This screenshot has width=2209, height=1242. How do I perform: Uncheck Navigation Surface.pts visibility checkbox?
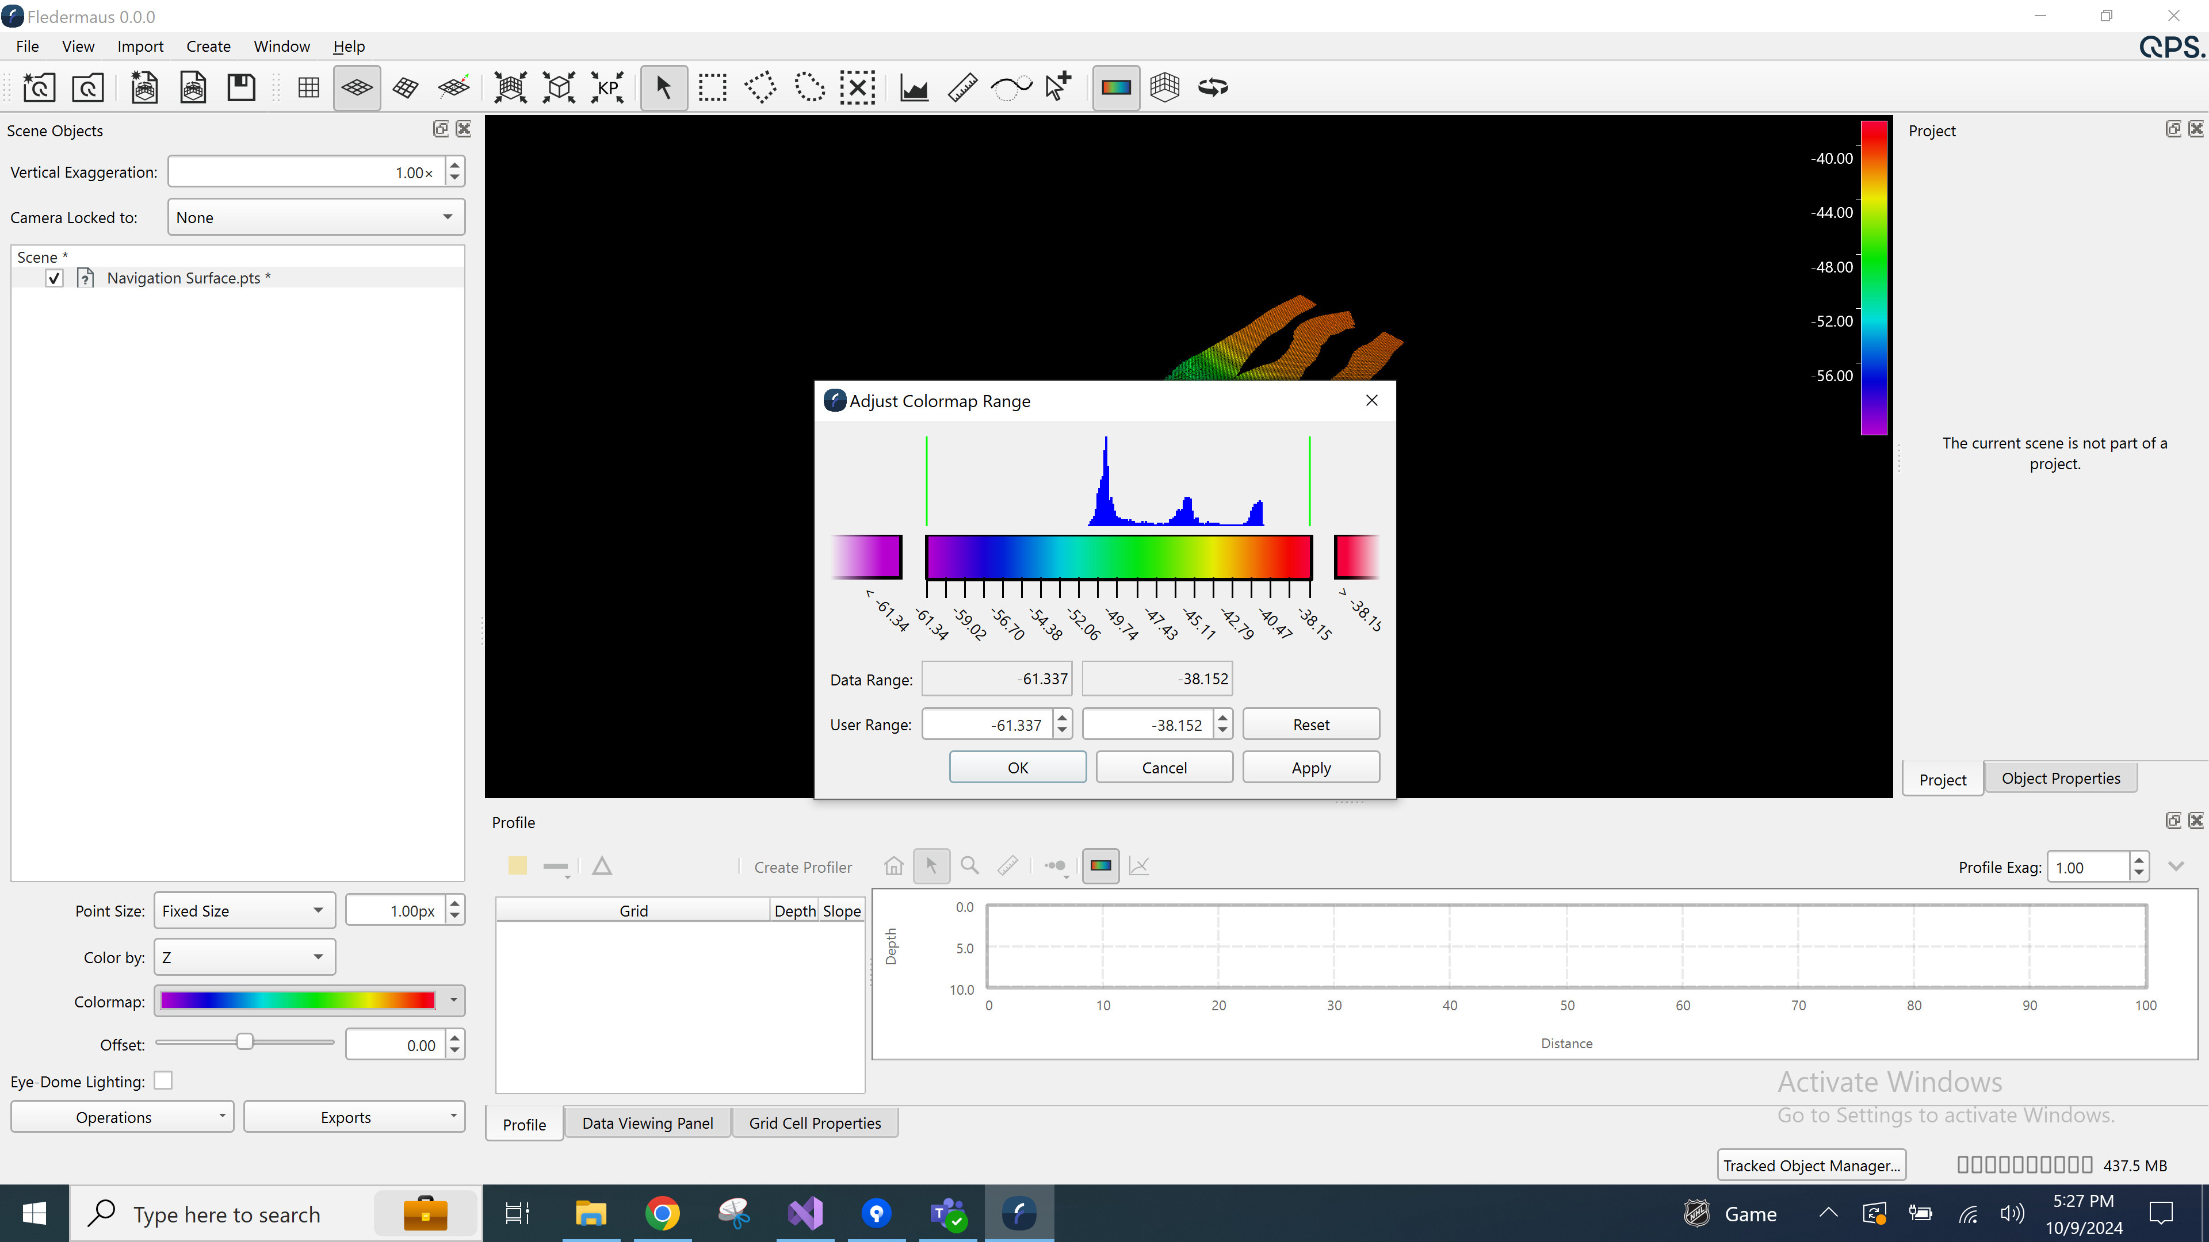tap(54, 278)
